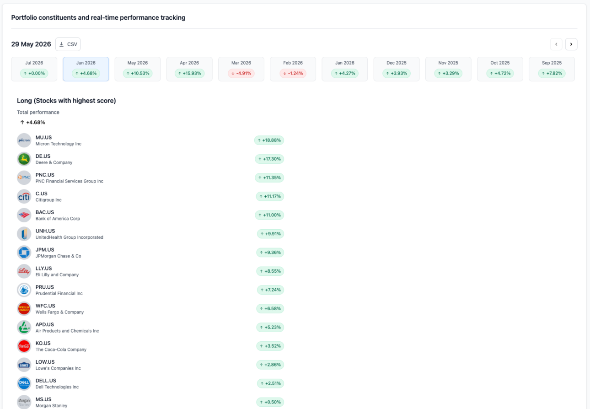Click the APD.US ticker symbol

(45, 325)
